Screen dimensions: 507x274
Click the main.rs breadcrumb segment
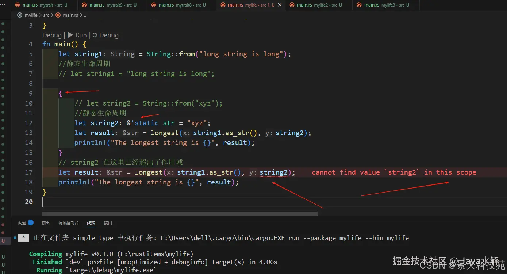pyautogui.click(x=70, y=15)
